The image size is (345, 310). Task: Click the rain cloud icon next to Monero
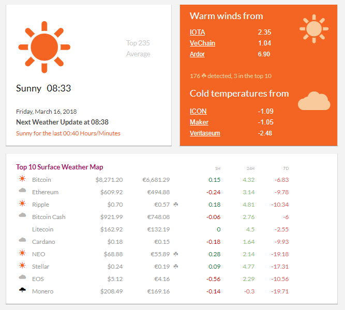point(22,290)
